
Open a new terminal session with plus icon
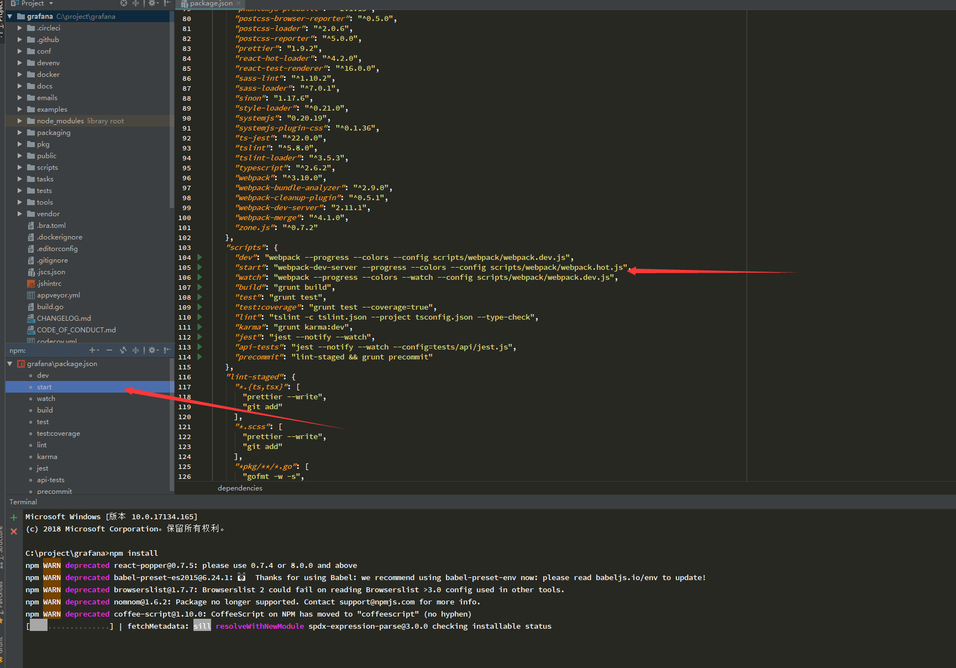coord(14,518)
